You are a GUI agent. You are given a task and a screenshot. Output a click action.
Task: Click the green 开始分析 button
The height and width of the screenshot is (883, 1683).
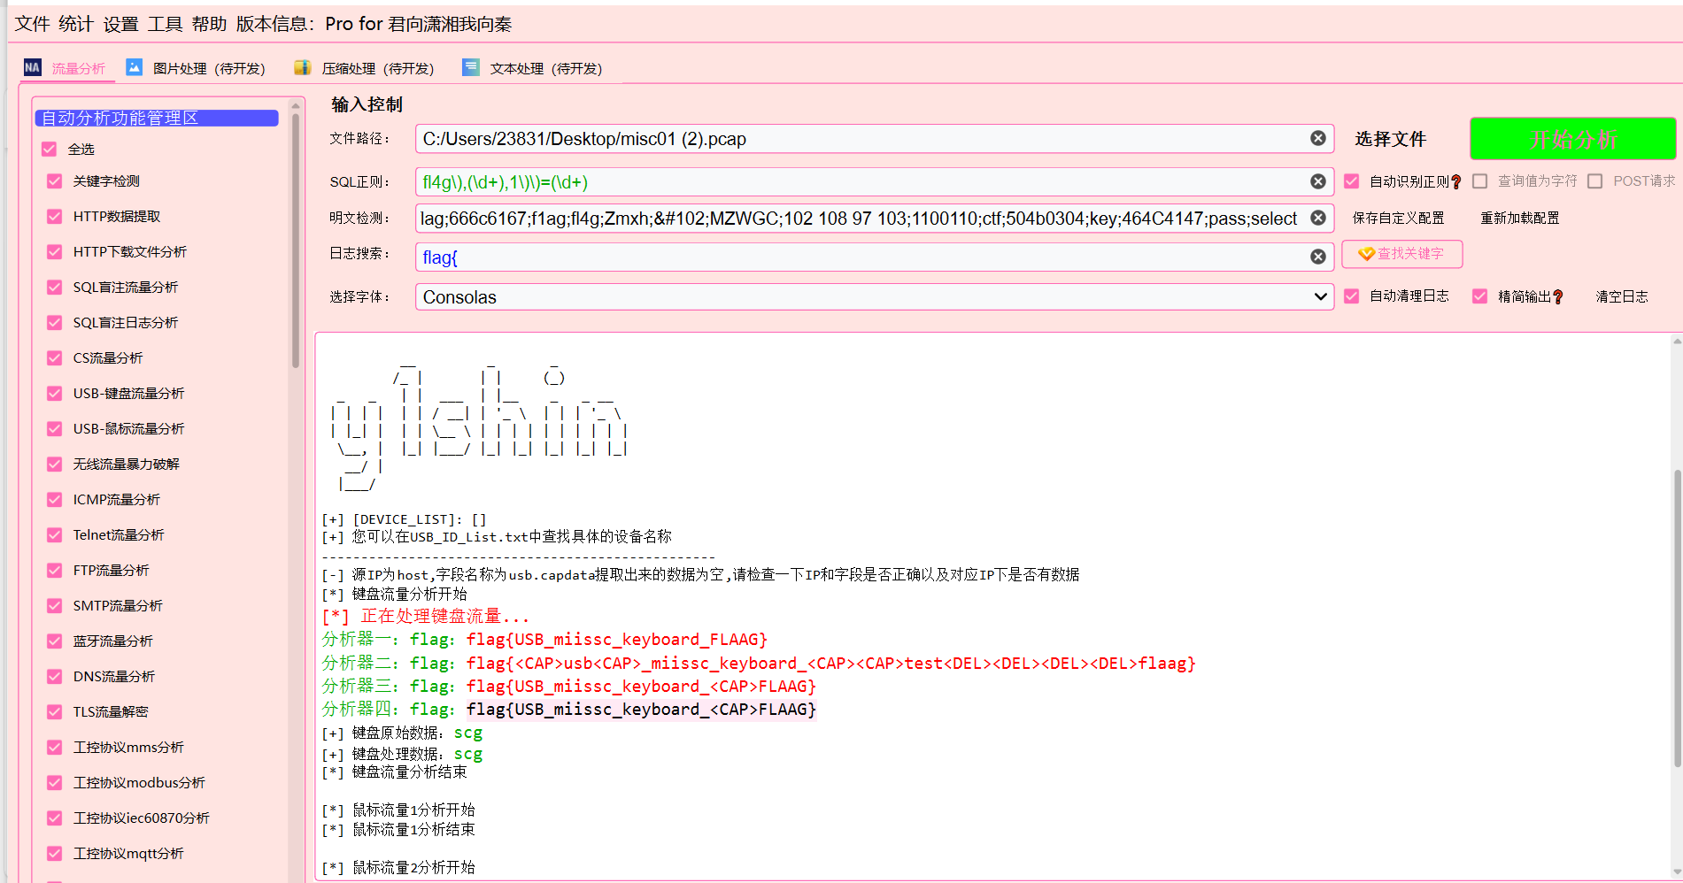1572,139
